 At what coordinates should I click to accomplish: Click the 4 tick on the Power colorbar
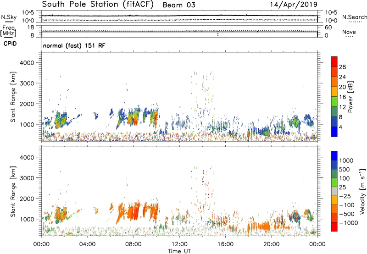[x=340, y=127]
